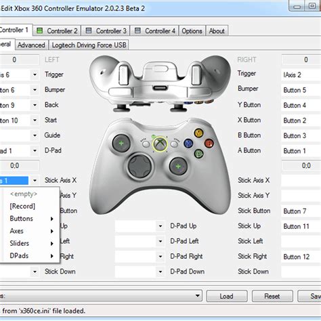Click the RIGHT column header label
321x321 pixels.
tap(247, 60)
